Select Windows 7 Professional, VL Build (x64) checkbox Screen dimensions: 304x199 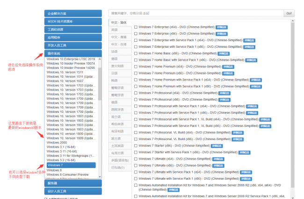(136, 133)
